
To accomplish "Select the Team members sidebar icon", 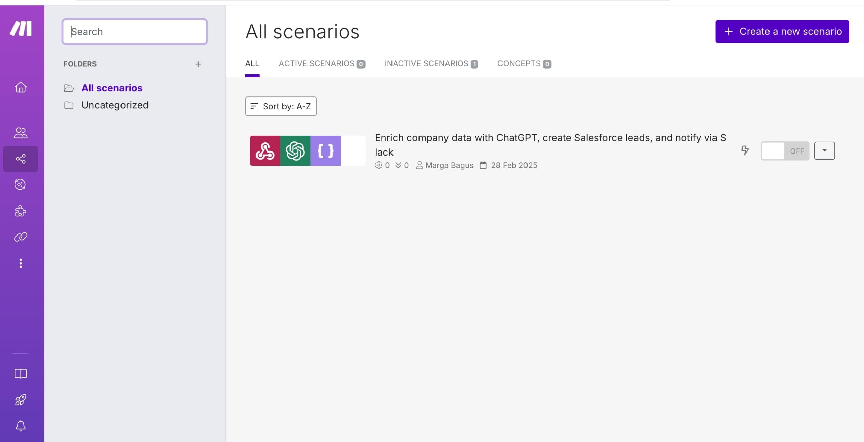I will [x=21, y=133].
